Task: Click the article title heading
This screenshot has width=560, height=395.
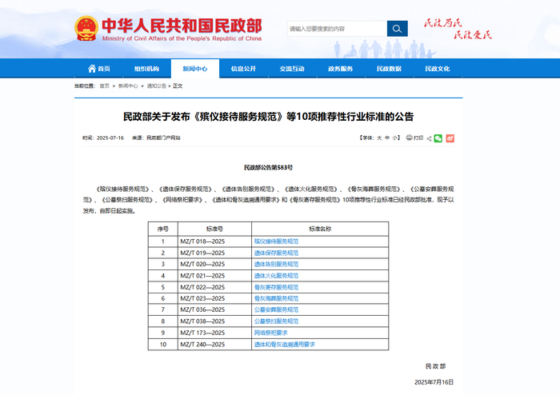Action: coord(268,117)
